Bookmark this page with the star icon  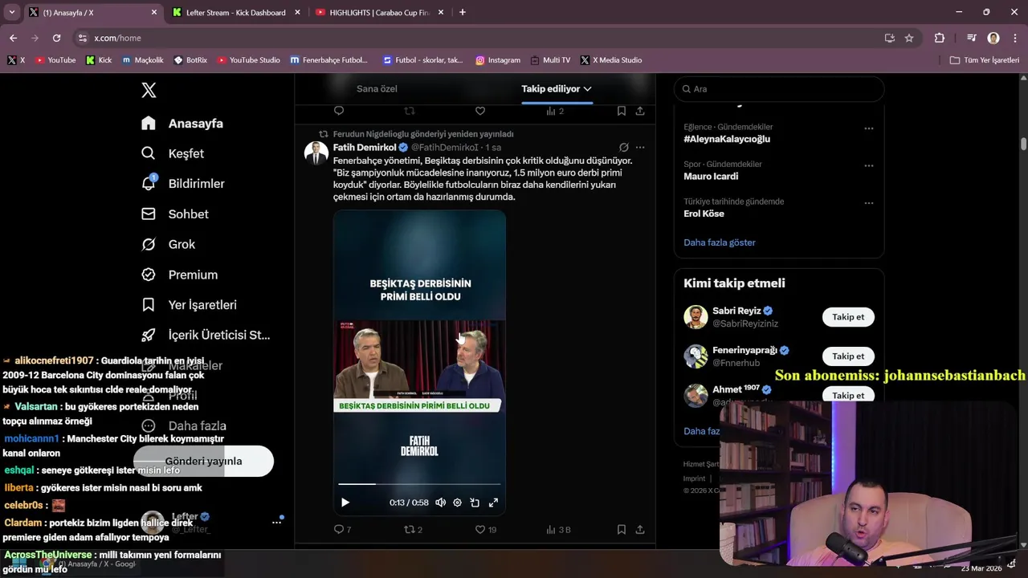pyautogui.click(x=909, y=38)
